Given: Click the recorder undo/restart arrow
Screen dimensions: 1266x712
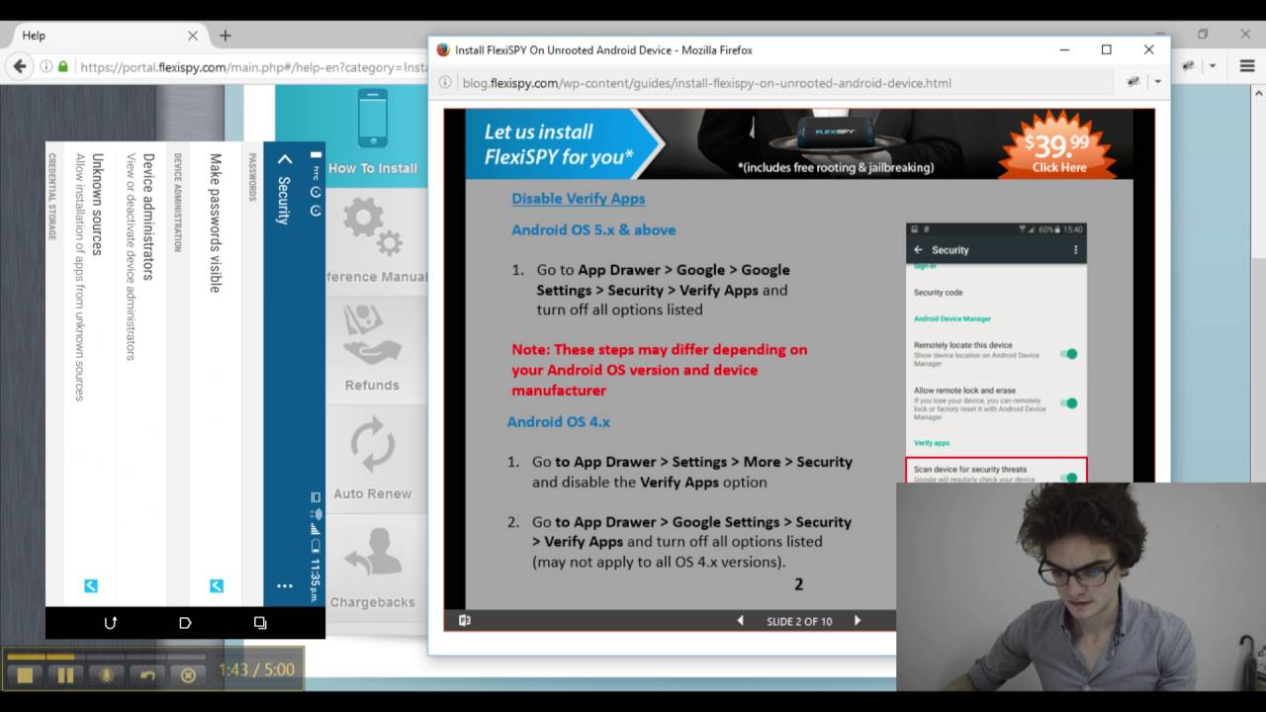Looking at the screenshot, I should click(x=147, y=675).
